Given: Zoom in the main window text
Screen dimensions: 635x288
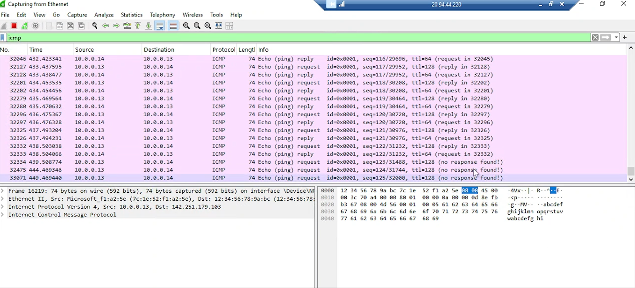Looking at the screenshot, I should [186, 26].
